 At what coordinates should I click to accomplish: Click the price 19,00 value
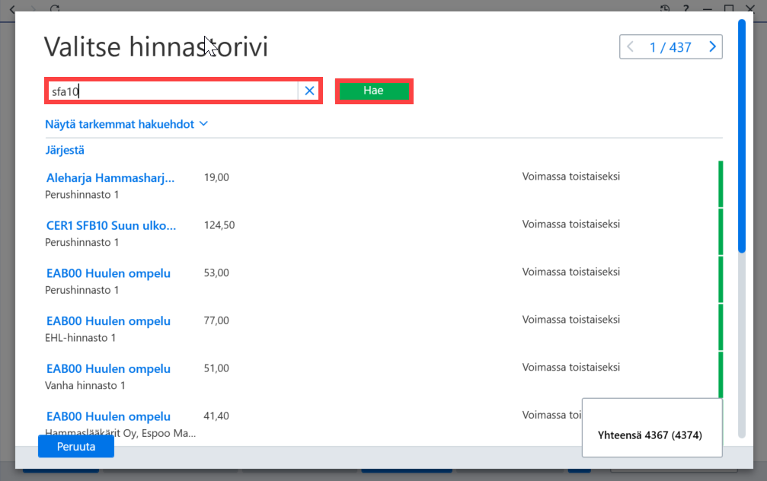[216, 177]
